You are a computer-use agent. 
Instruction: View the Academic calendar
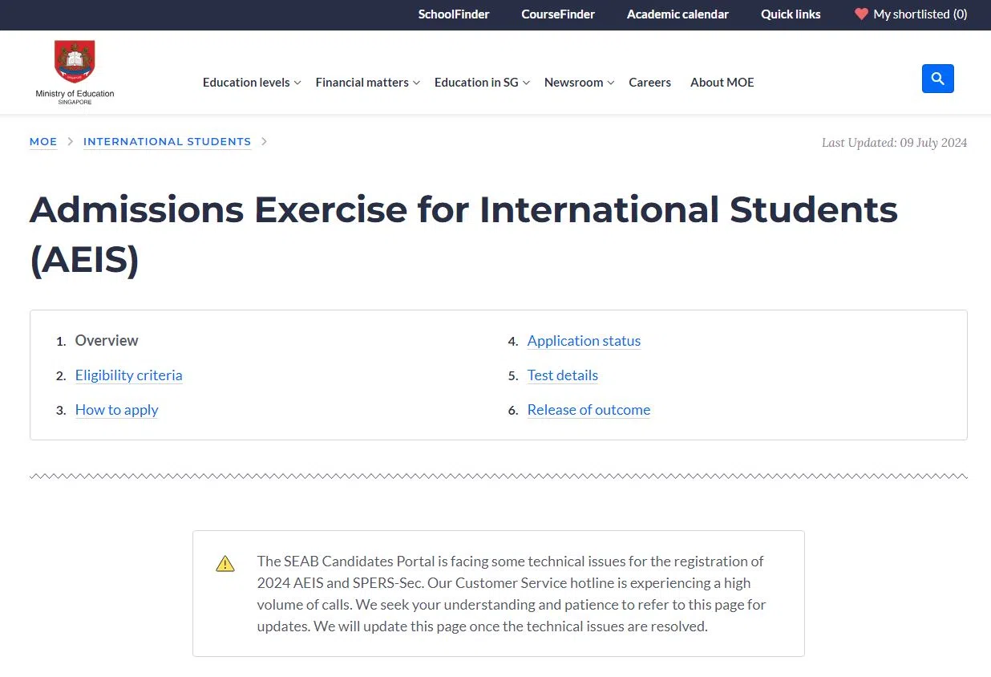click(x=678, y=14)
